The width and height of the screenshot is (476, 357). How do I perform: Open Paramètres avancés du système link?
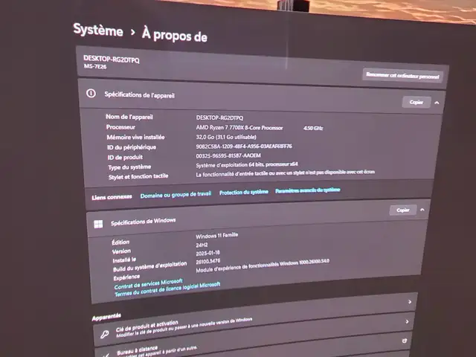pos(307,190)
